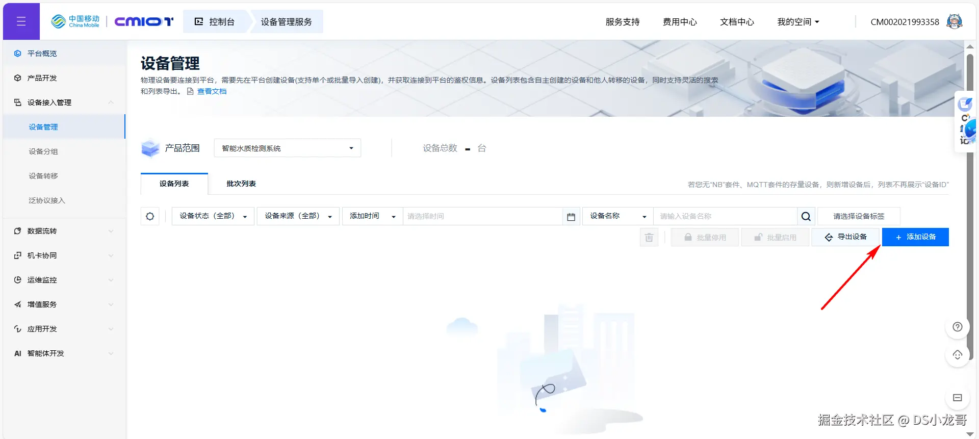Image resolution: width=979 pixels, height=439 pixels.
Task: Click the 导出设备 button
Action: [x=846, y=237]
